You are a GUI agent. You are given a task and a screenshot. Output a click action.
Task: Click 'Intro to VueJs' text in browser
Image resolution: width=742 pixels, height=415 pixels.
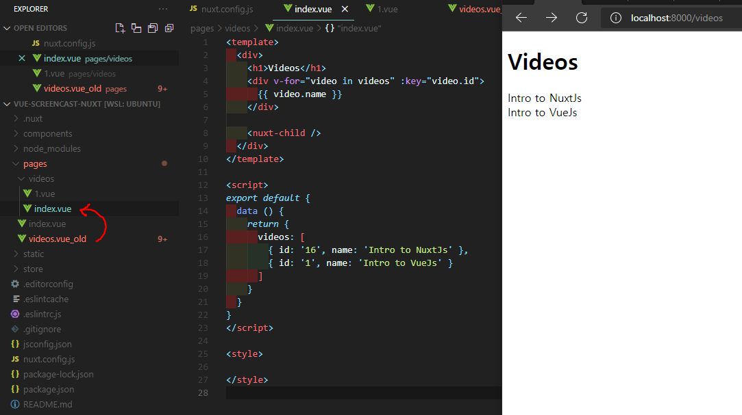(x=543, y=112)
